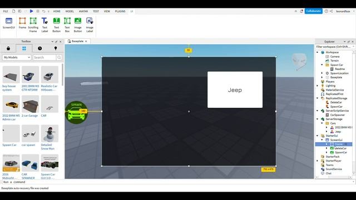Select Terrain in the Explorer tree
Viewport: 356px width, 200px height.
(x=334, y=61)
